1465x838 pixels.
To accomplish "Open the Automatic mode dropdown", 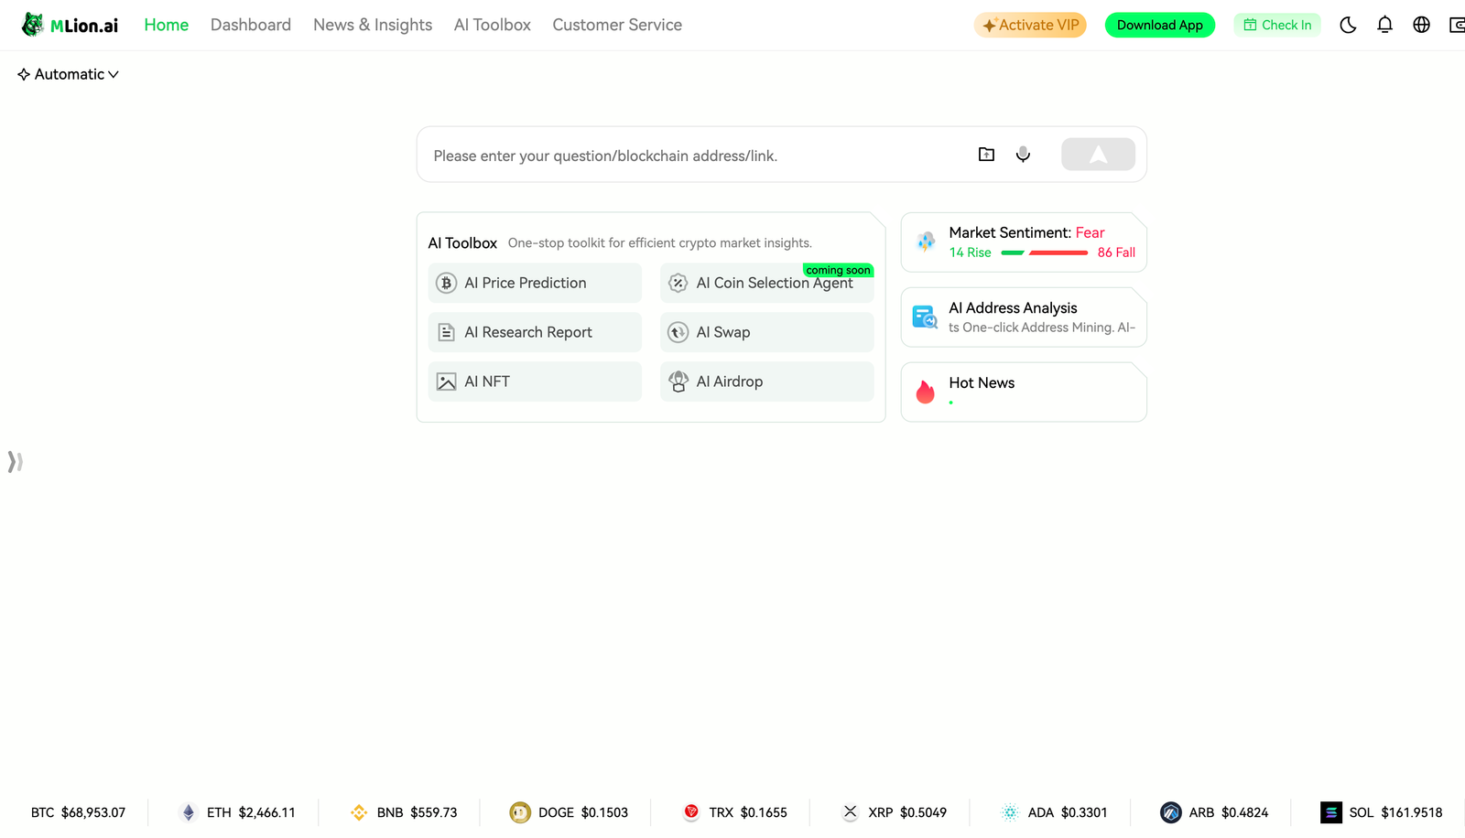I will tap(69, 74).
